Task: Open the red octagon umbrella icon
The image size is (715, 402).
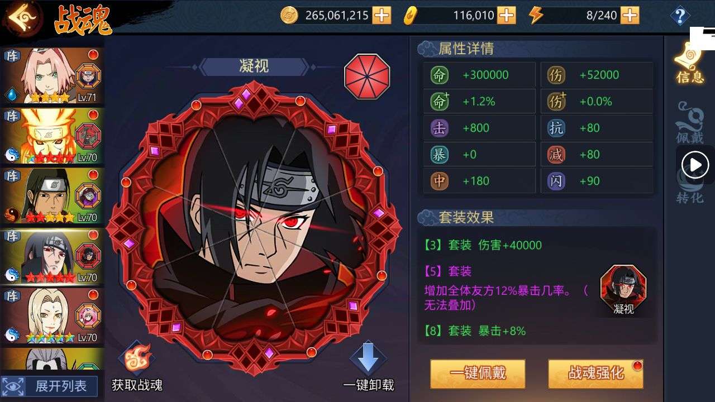Action: coord(367,76)
